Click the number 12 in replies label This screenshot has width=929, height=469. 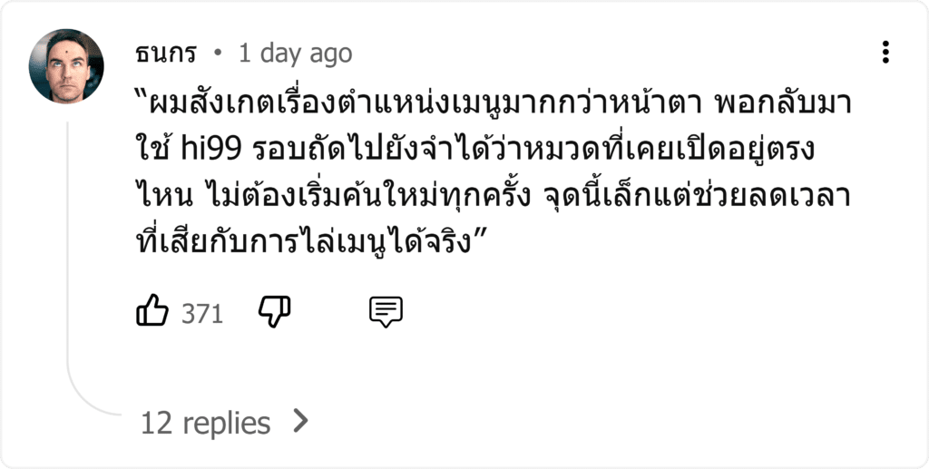(156, 423)
